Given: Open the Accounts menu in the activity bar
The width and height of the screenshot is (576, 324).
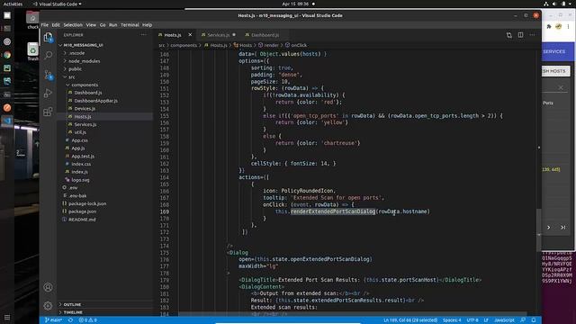Looking at the screenshot, I should [48, 287].
